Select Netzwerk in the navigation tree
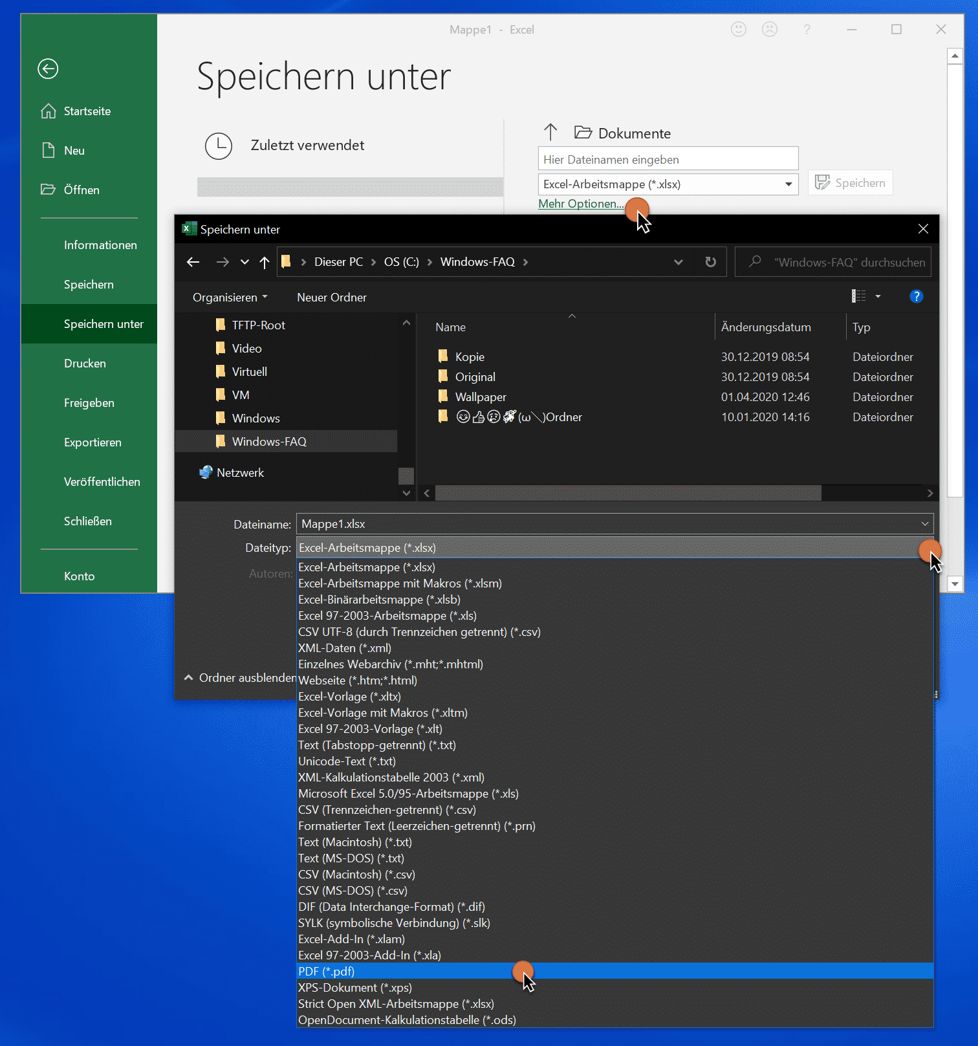Image resolution: width=978 pixels, height=1046 pixels. 232,473
